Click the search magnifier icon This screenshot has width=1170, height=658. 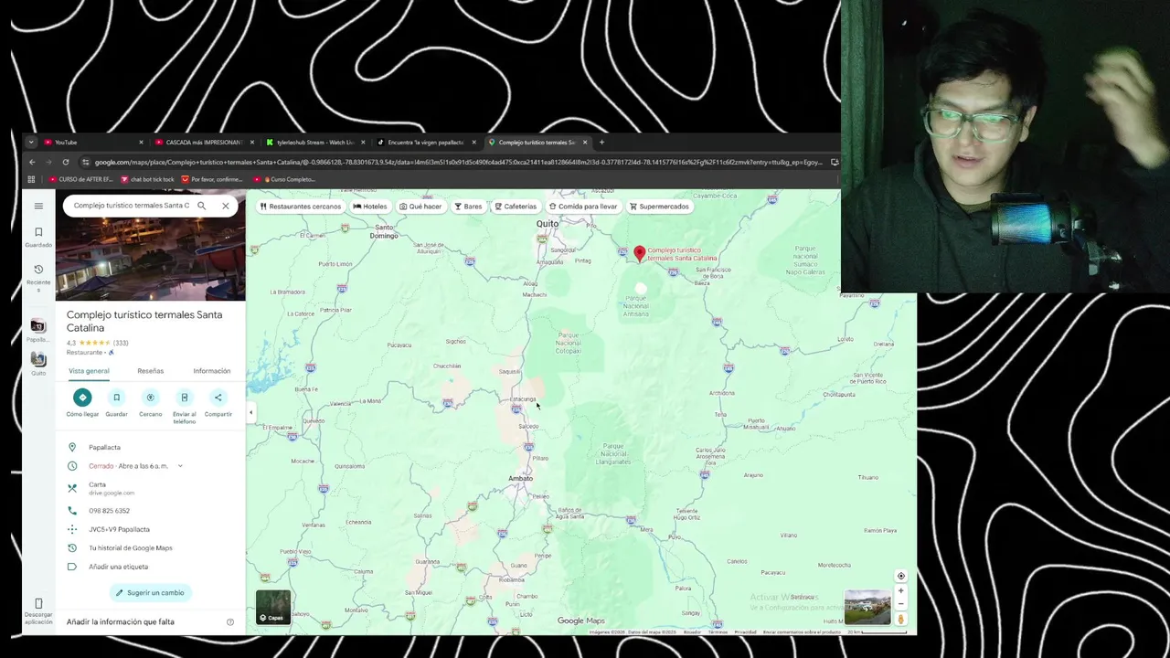click(202, 206)
